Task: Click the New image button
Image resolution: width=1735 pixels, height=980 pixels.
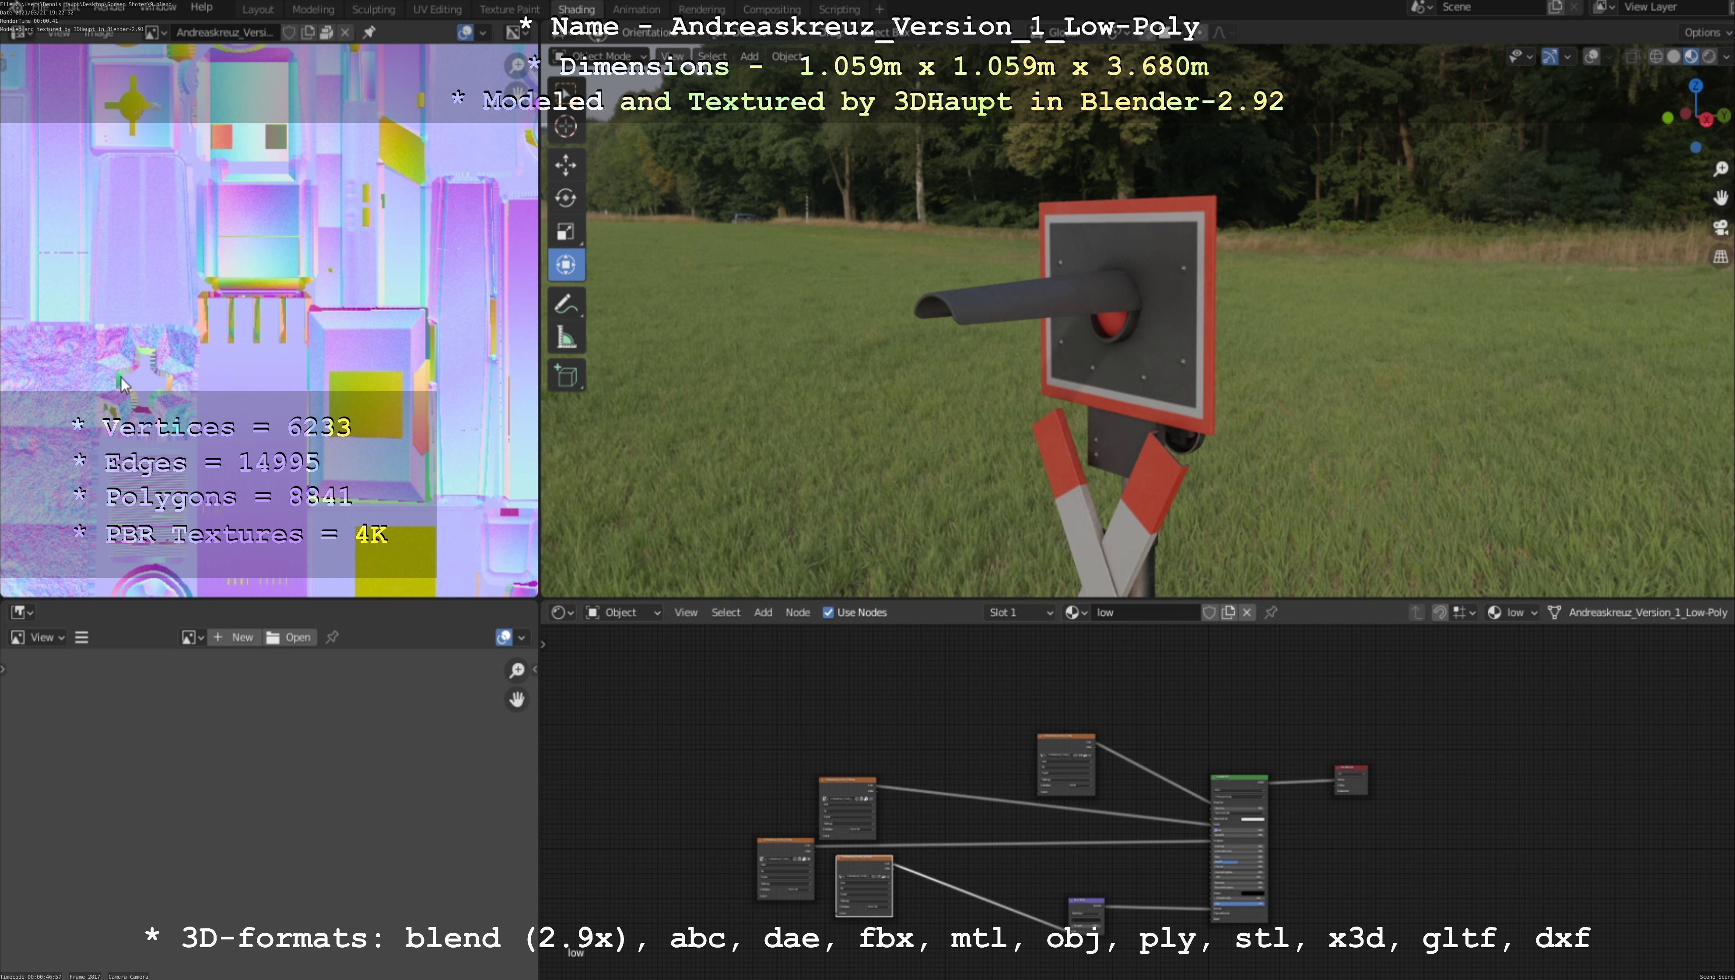Action: (x=234, y=637)
